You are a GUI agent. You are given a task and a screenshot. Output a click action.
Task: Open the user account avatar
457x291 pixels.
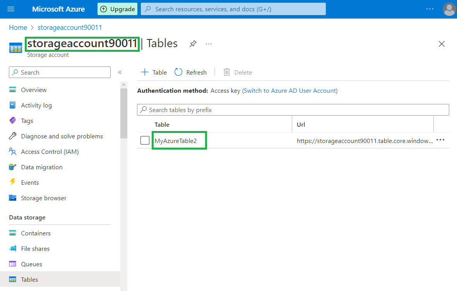tap(449, 9)
